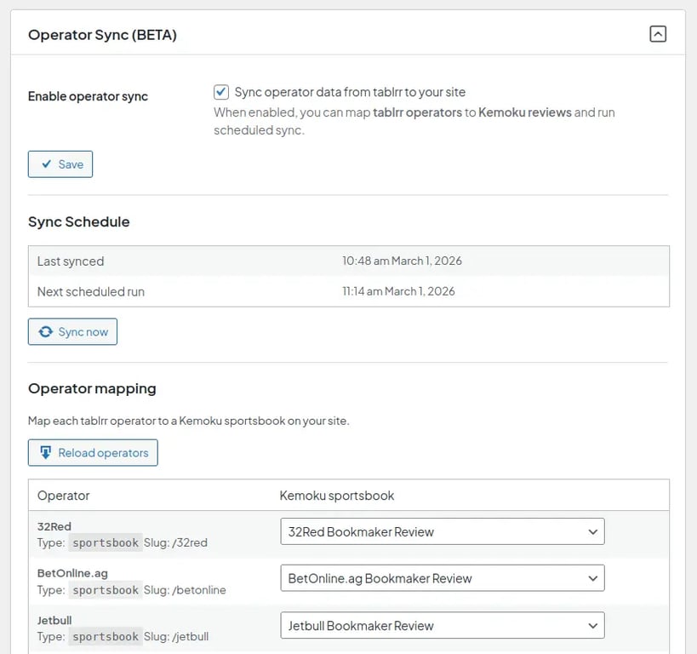Click the Jetbull operator name
697x654 pixels.
point(54,620)
